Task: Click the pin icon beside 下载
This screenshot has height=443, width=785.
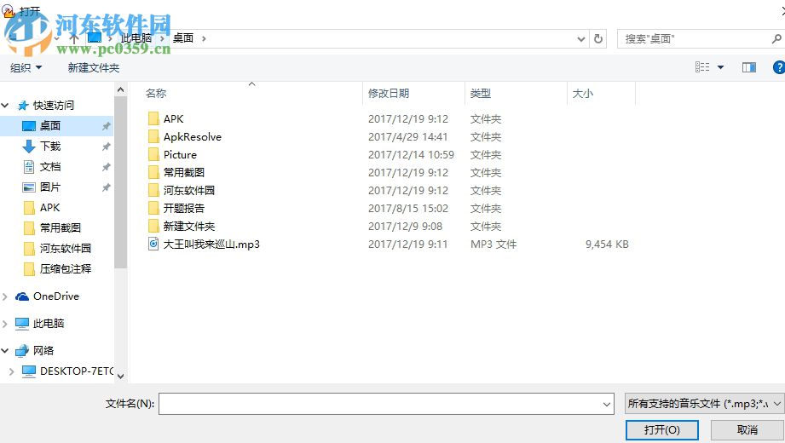Action: (107, 147)
